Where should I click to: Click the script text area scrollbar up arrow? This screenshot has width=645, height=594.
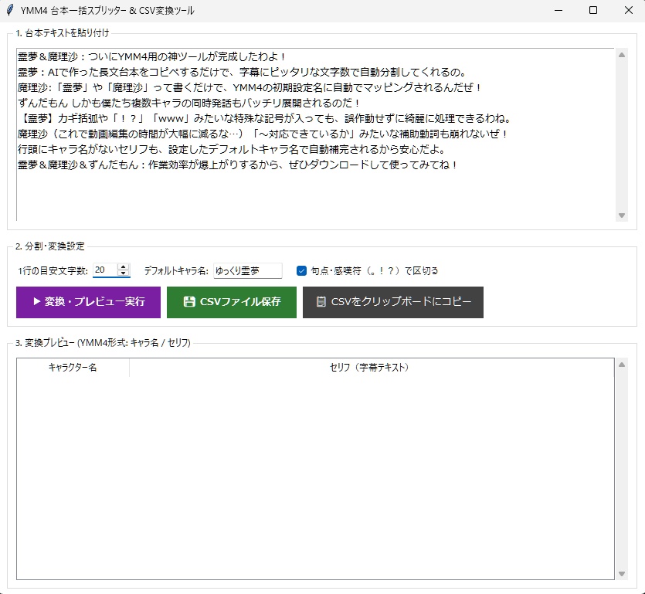[622, 55]
